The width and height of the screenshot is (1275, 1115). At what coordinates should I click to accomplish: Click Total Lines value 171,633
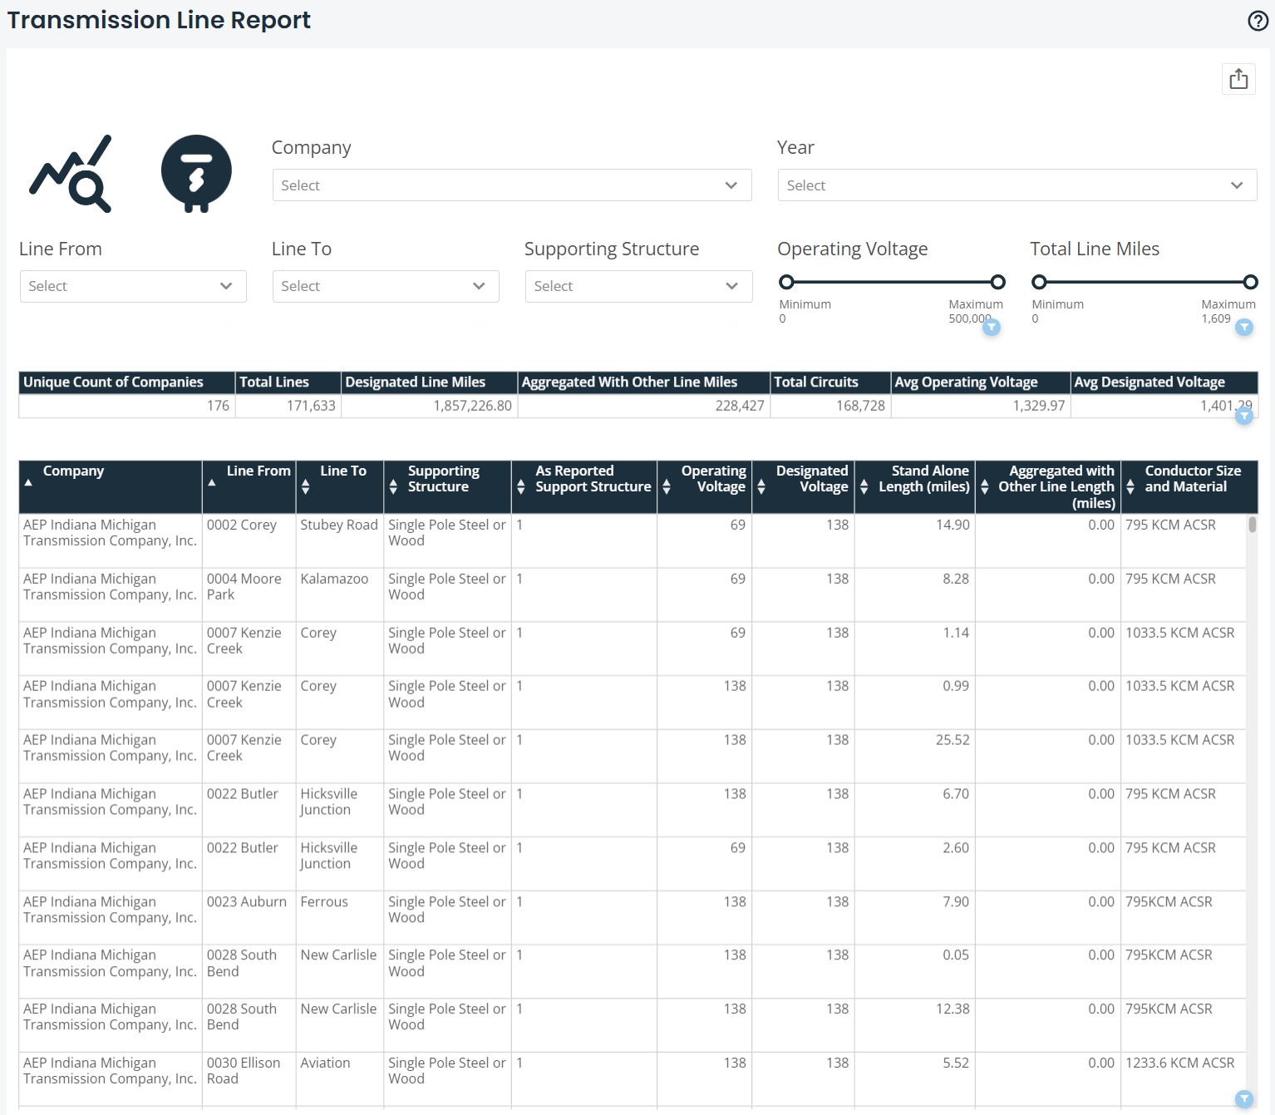[x=311, y=406]
